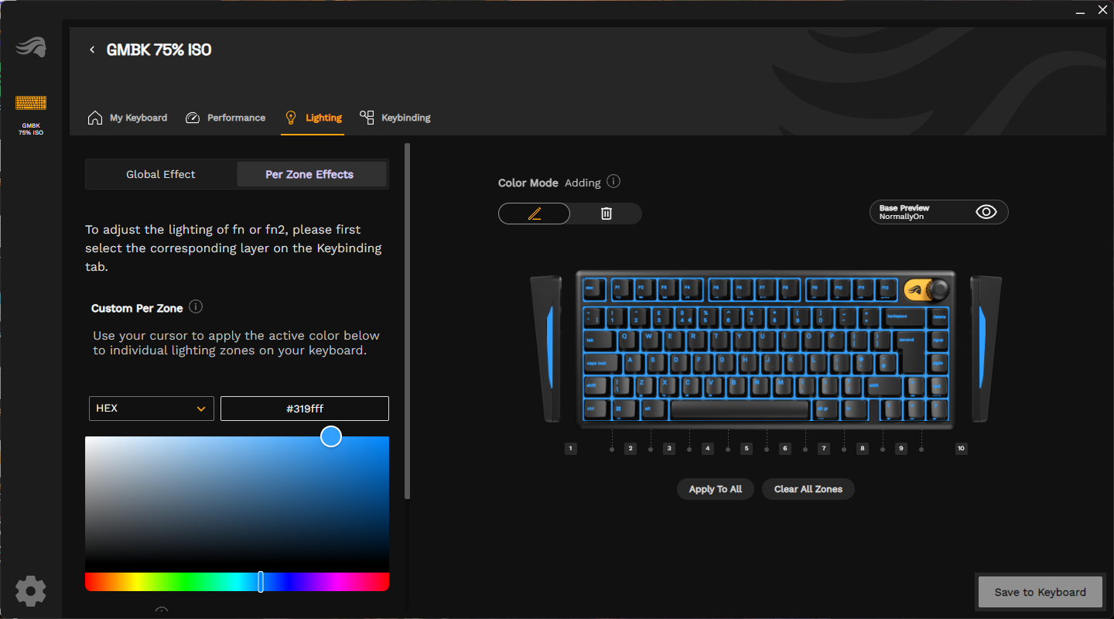
Task: Toggle Base Preview with the eye icon
Action: (986, 212)
